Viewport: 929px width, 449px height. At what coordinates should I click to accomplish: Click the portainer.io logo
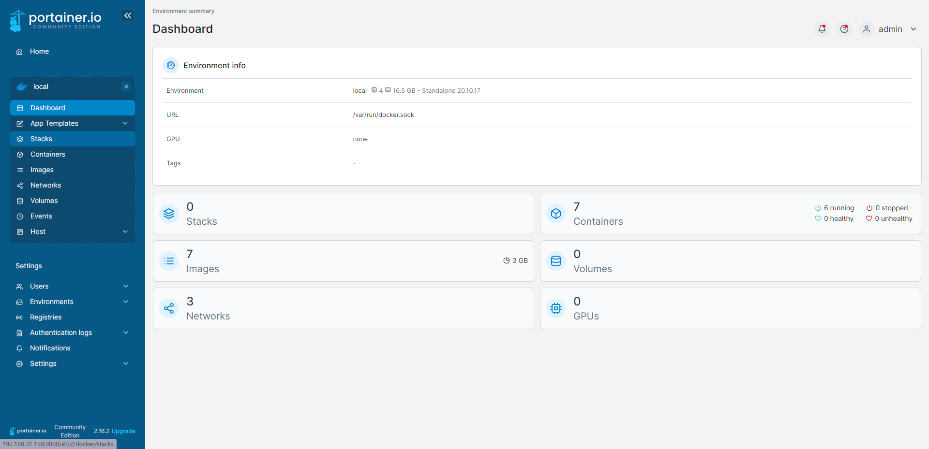coord(56,20)
